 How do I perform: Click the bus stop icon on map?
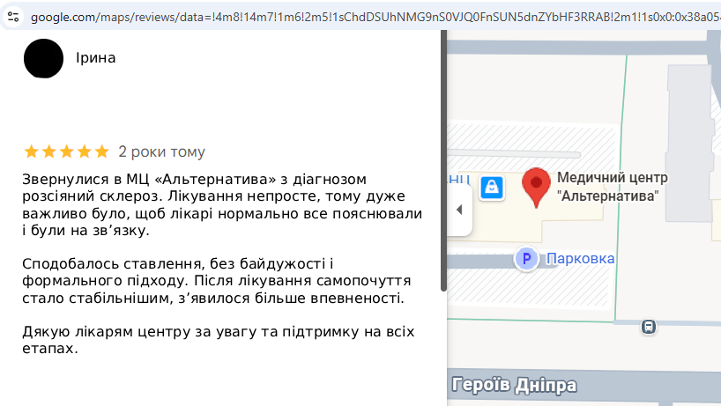coord(649,327)
